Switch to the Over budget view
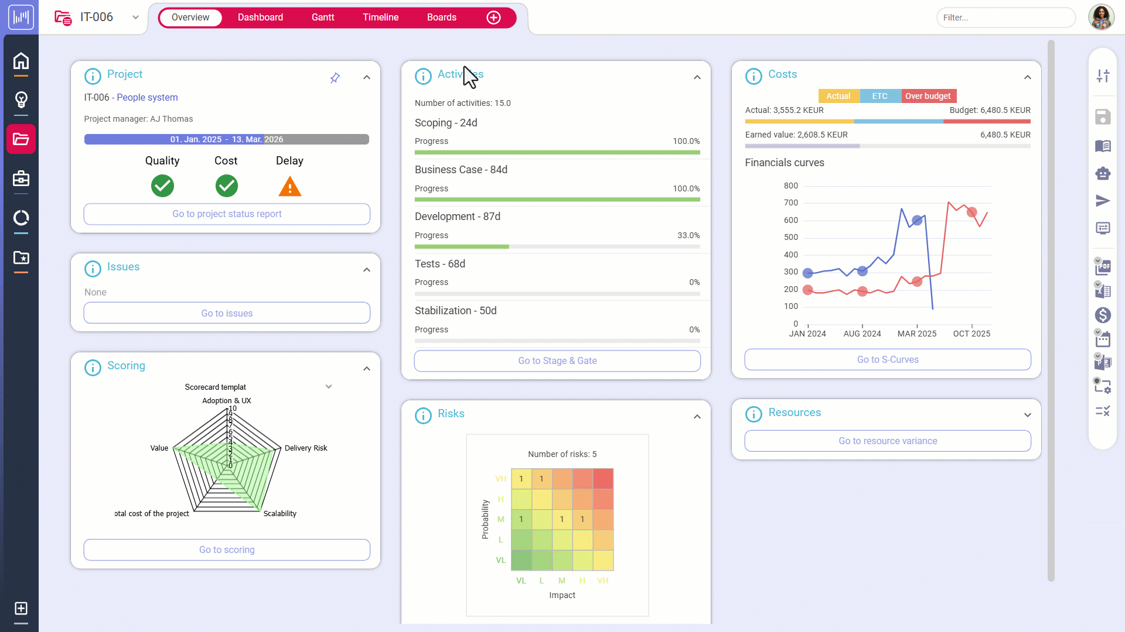Image resolution: width=1125 pixels, height=632 pixels. click(928, 96)
